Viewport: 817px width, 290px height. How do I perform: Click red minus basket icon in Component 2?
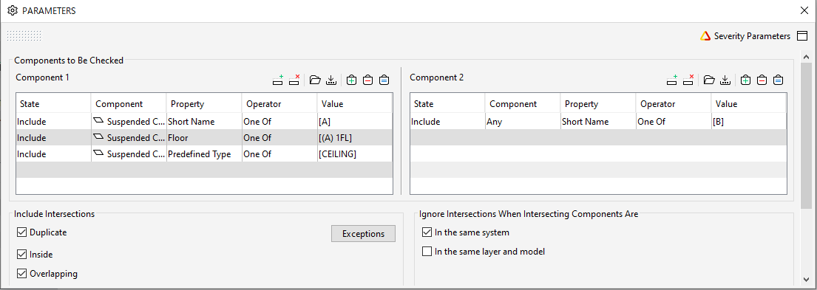click(x=762, y=80)
